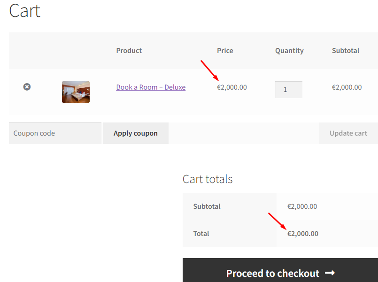The height and width of the screenshot is (282, 378).
Task: Click the Cart totals heading
Action: [x=207, y=179]
